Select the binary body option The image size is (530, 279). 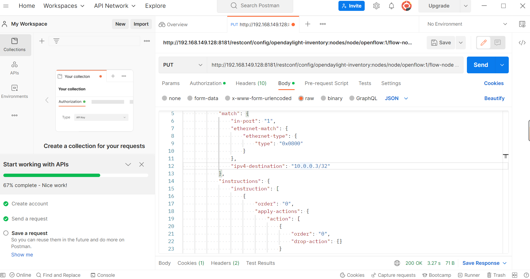[x=331, y=98]
